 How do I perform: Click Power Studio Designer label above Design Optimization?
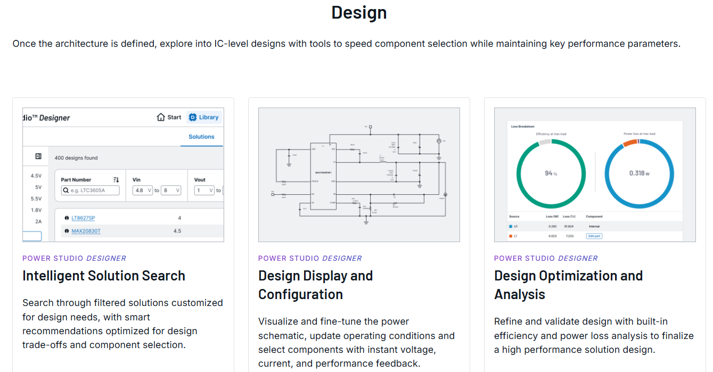[546, 258]
